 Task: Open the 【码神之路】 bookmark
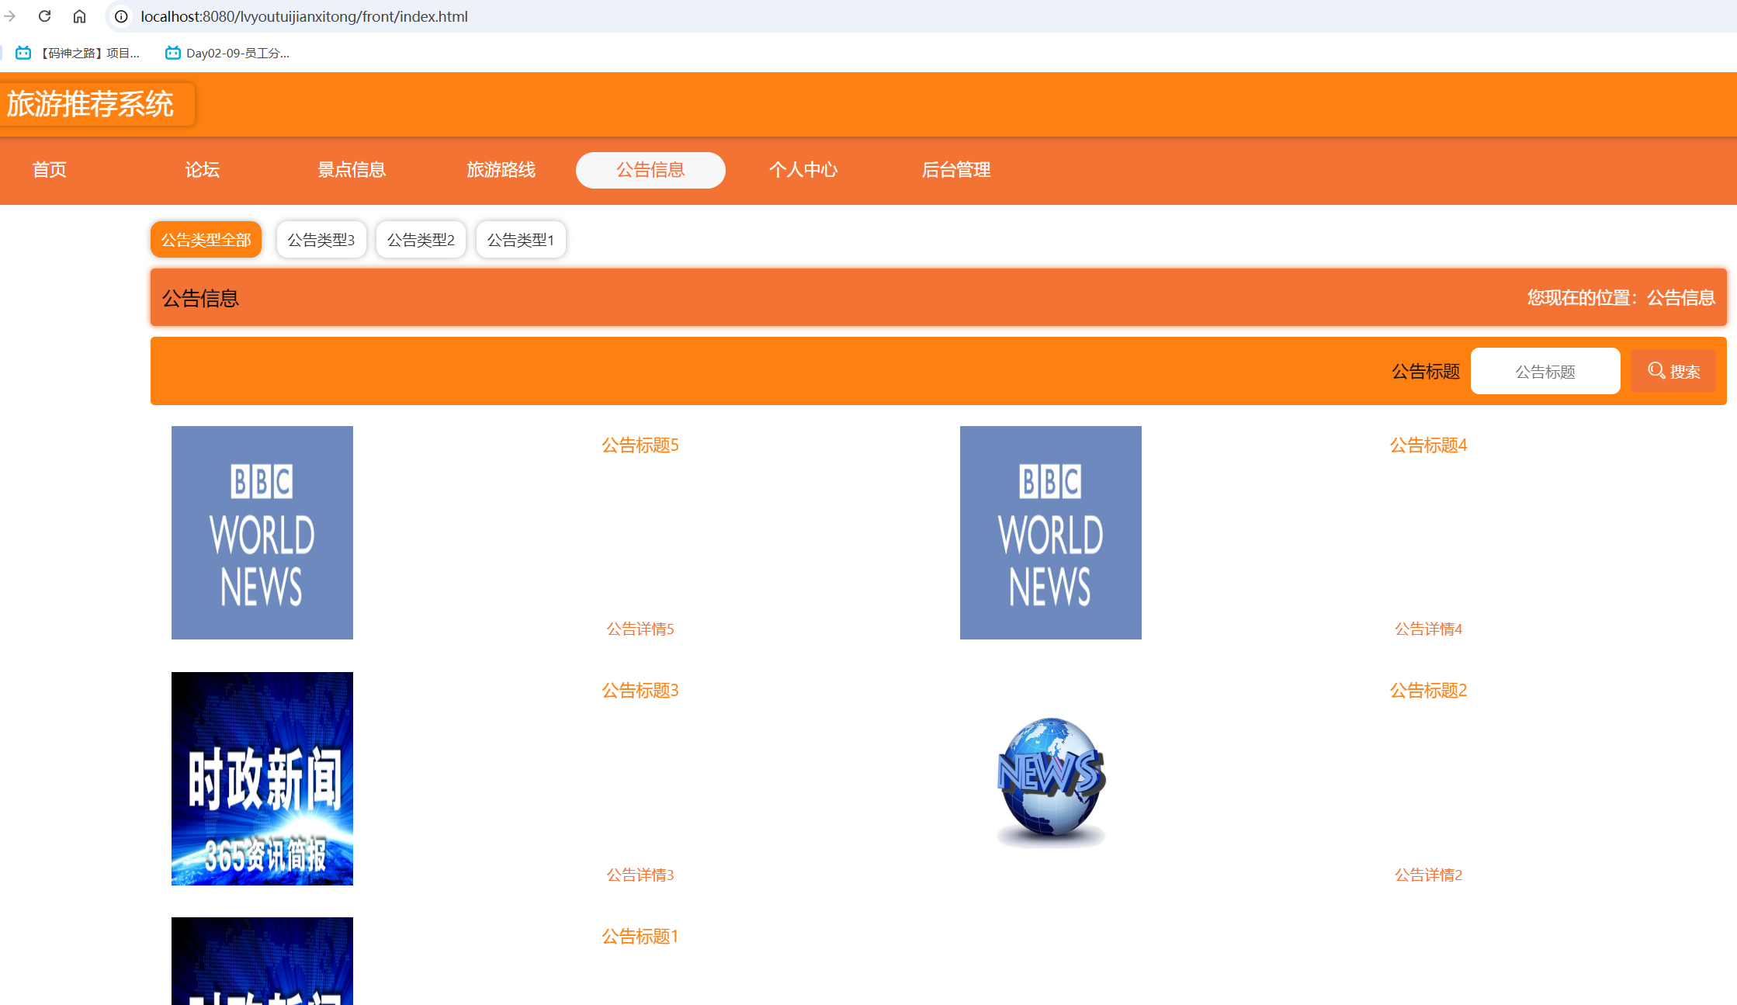click(78, 53)
